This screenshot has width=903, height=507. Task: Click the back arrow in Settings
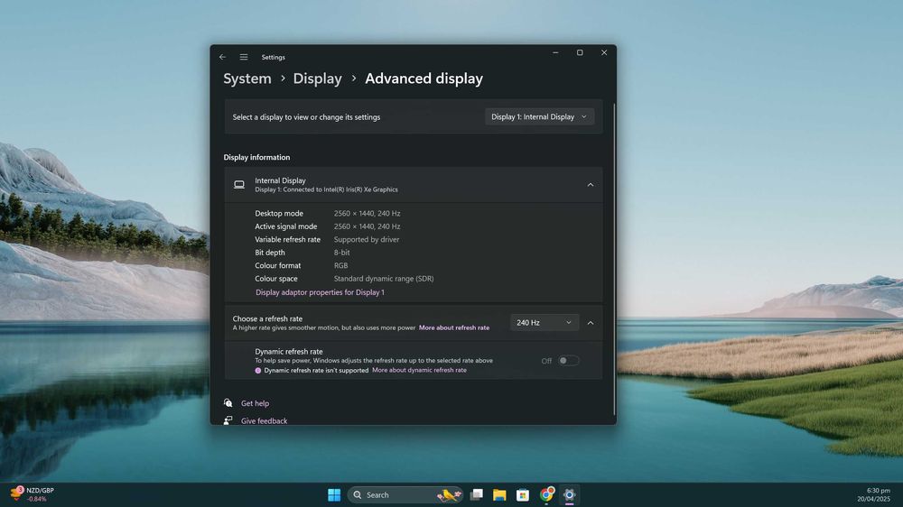click(222, 57)
